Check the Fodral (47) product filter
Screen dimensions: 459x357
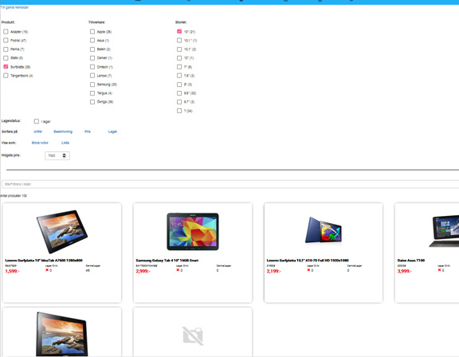coord(6,40)
